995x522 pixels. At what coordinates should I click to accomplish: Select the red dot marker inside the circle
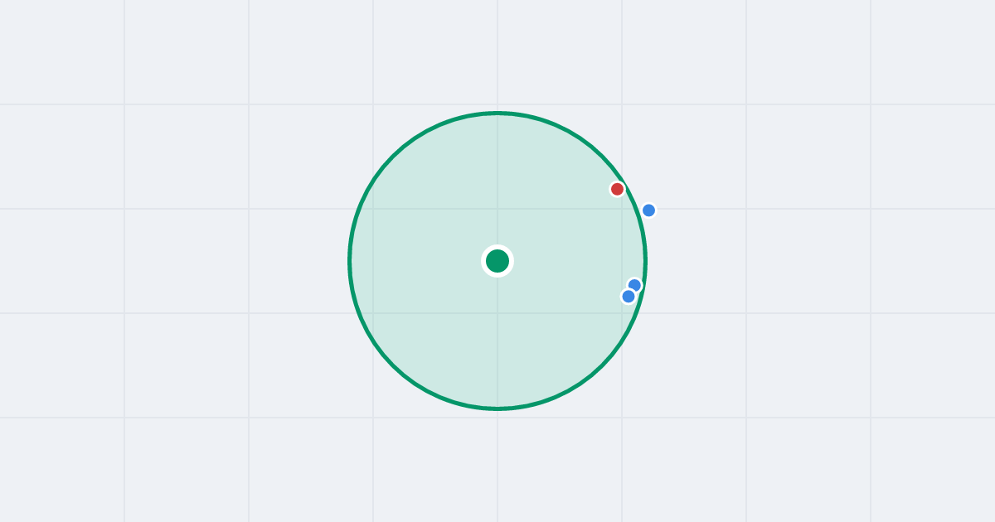point(617,189)
